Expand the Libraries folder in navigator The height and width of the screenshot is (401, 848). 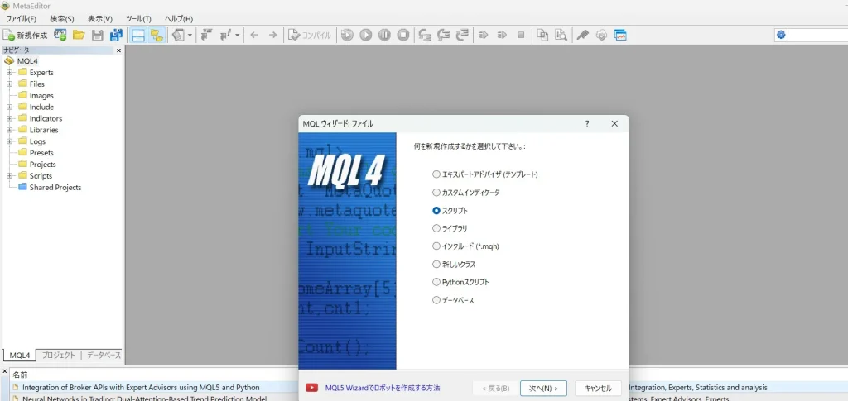click(9, 130)
